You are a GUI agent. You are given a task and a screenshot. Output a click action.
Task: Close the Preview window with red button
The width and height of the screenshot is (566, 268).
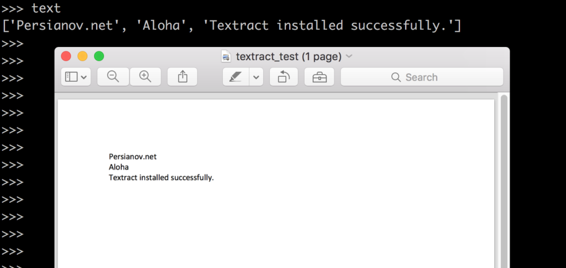(x=66, y=56)
